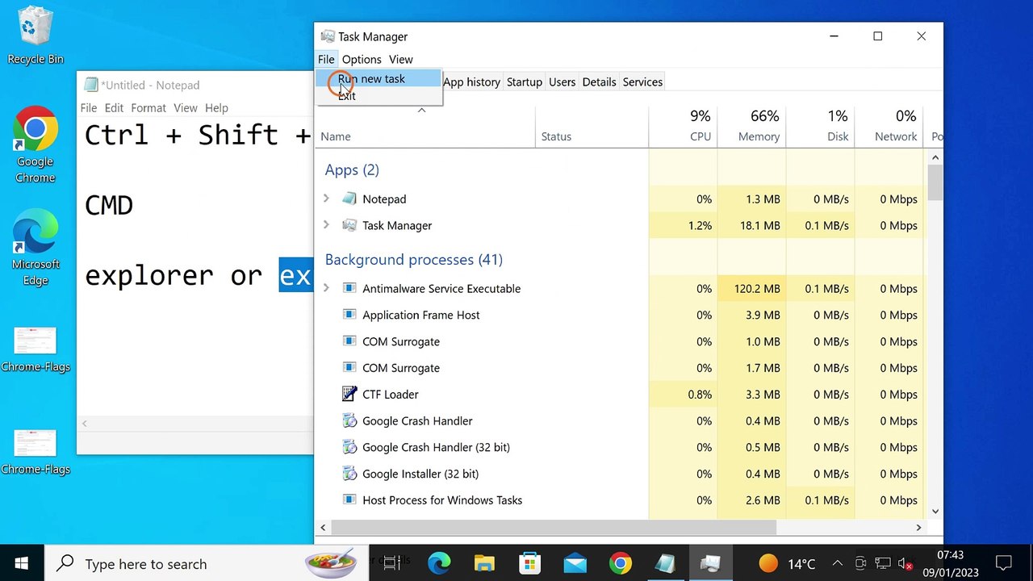
Task: Sort processes by Memory column
Action: [751, 127]
